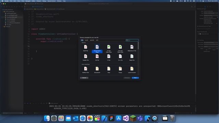219x123 pixels.
Task: Open Outlook from the Dock
Action: tap(75, 118)
